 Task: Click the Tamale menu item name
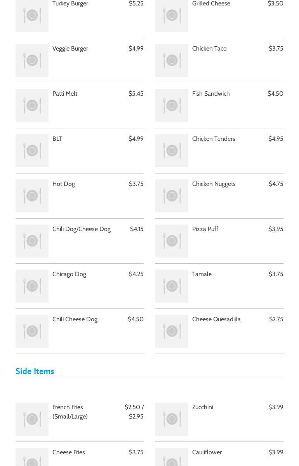point(202,274)
